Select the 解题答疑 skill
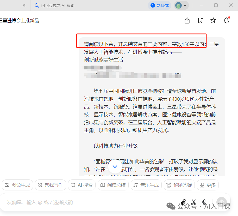 (179, 185)
